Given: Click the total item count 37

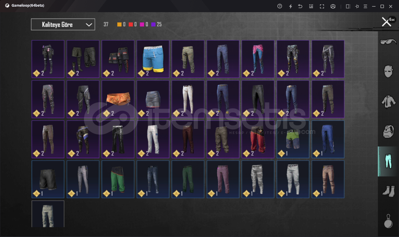Looking at the screenshot, I should [106, 25].
